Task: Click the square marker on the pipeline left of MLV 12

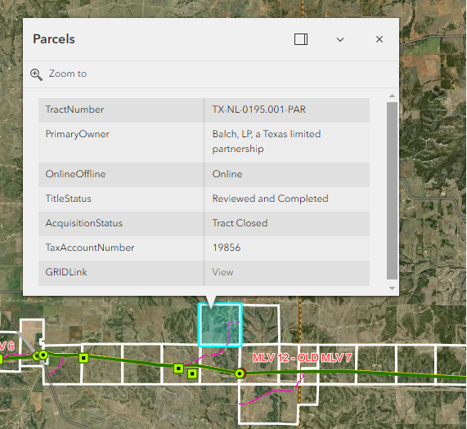Action: 178,369
